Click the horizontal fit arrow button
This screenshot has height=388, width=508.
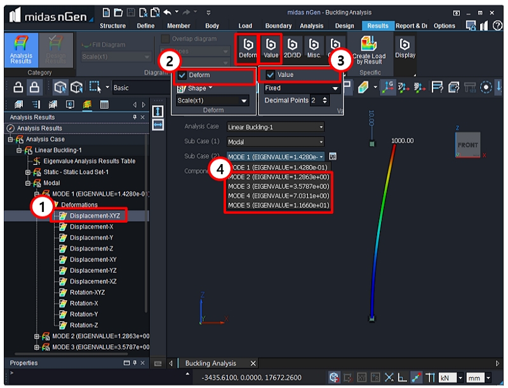point(157,125)
